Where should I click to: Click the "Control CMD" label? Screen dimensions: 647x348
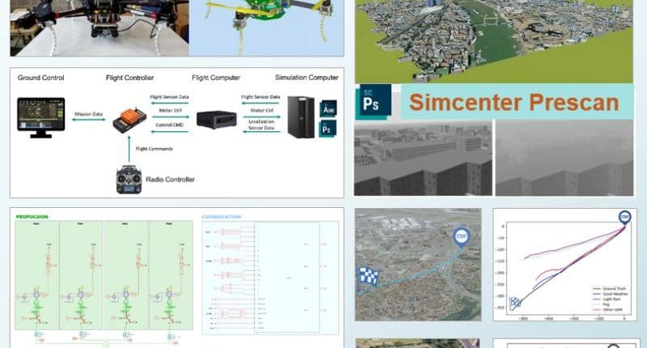tap(170, 125)
